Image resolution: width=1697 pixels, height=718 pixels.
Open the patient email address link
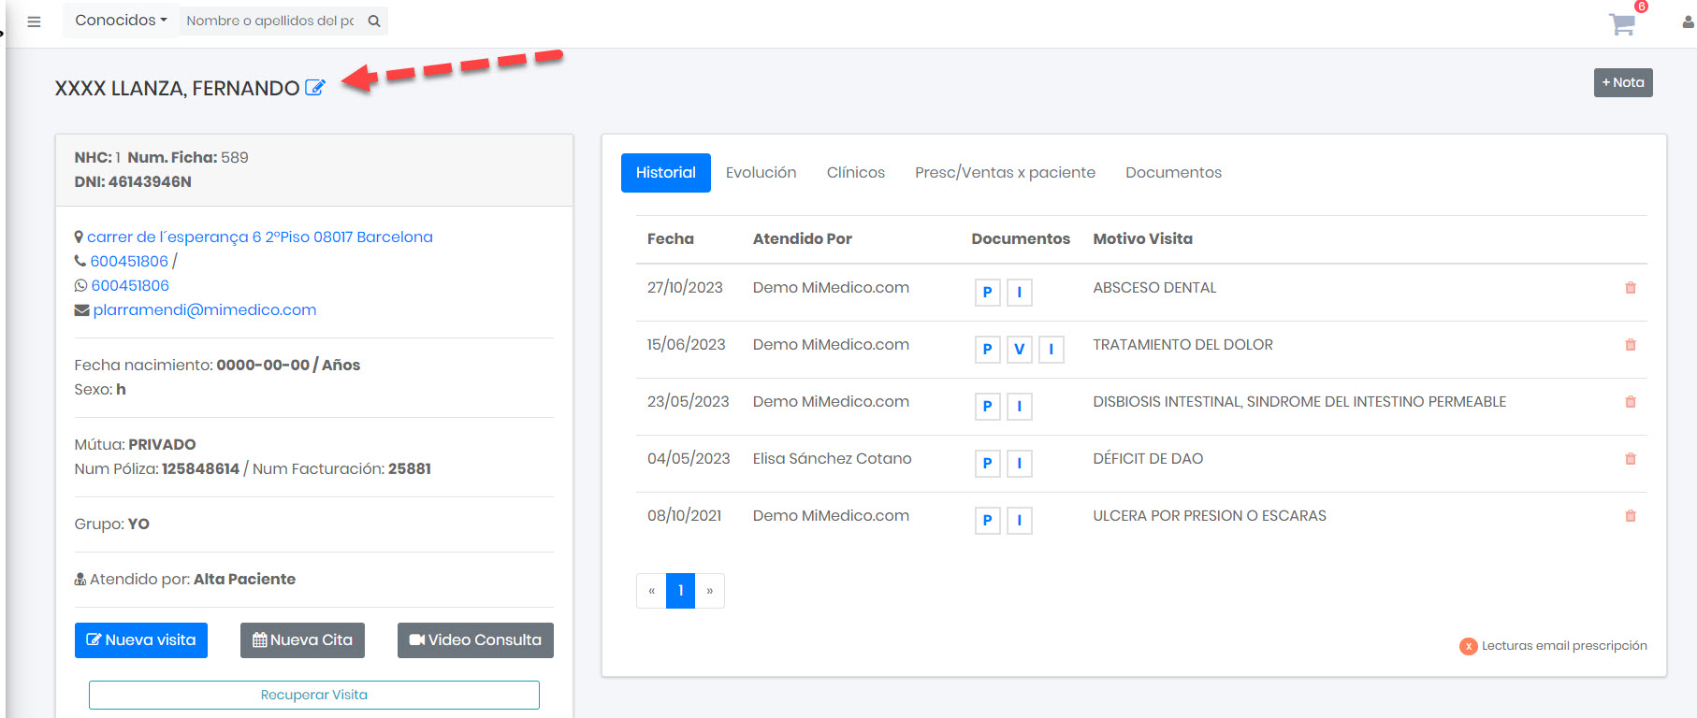[204, 310]
